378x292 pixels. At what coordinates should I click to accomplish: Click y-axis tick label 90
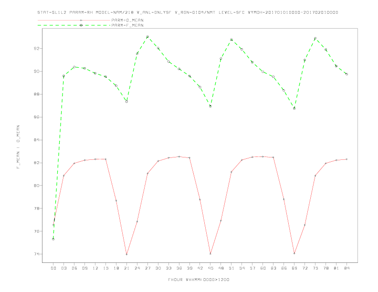[37, 71]
